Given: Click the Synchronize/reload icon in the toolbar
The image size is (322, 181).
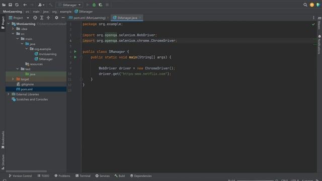Looking at the screenshot, I should click(17, 5).
